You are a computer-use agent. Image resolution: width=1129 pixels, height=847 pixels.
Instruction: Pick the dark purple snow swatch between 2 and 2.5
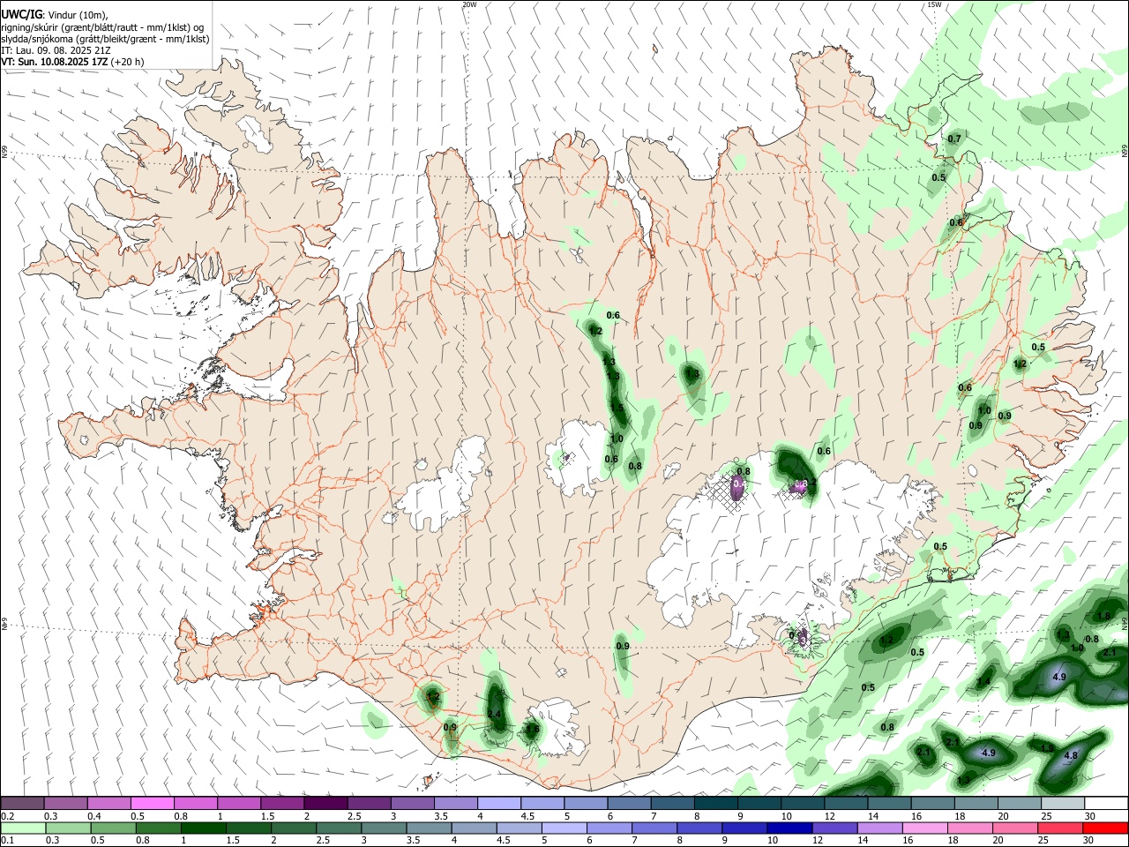coord(325,803)
